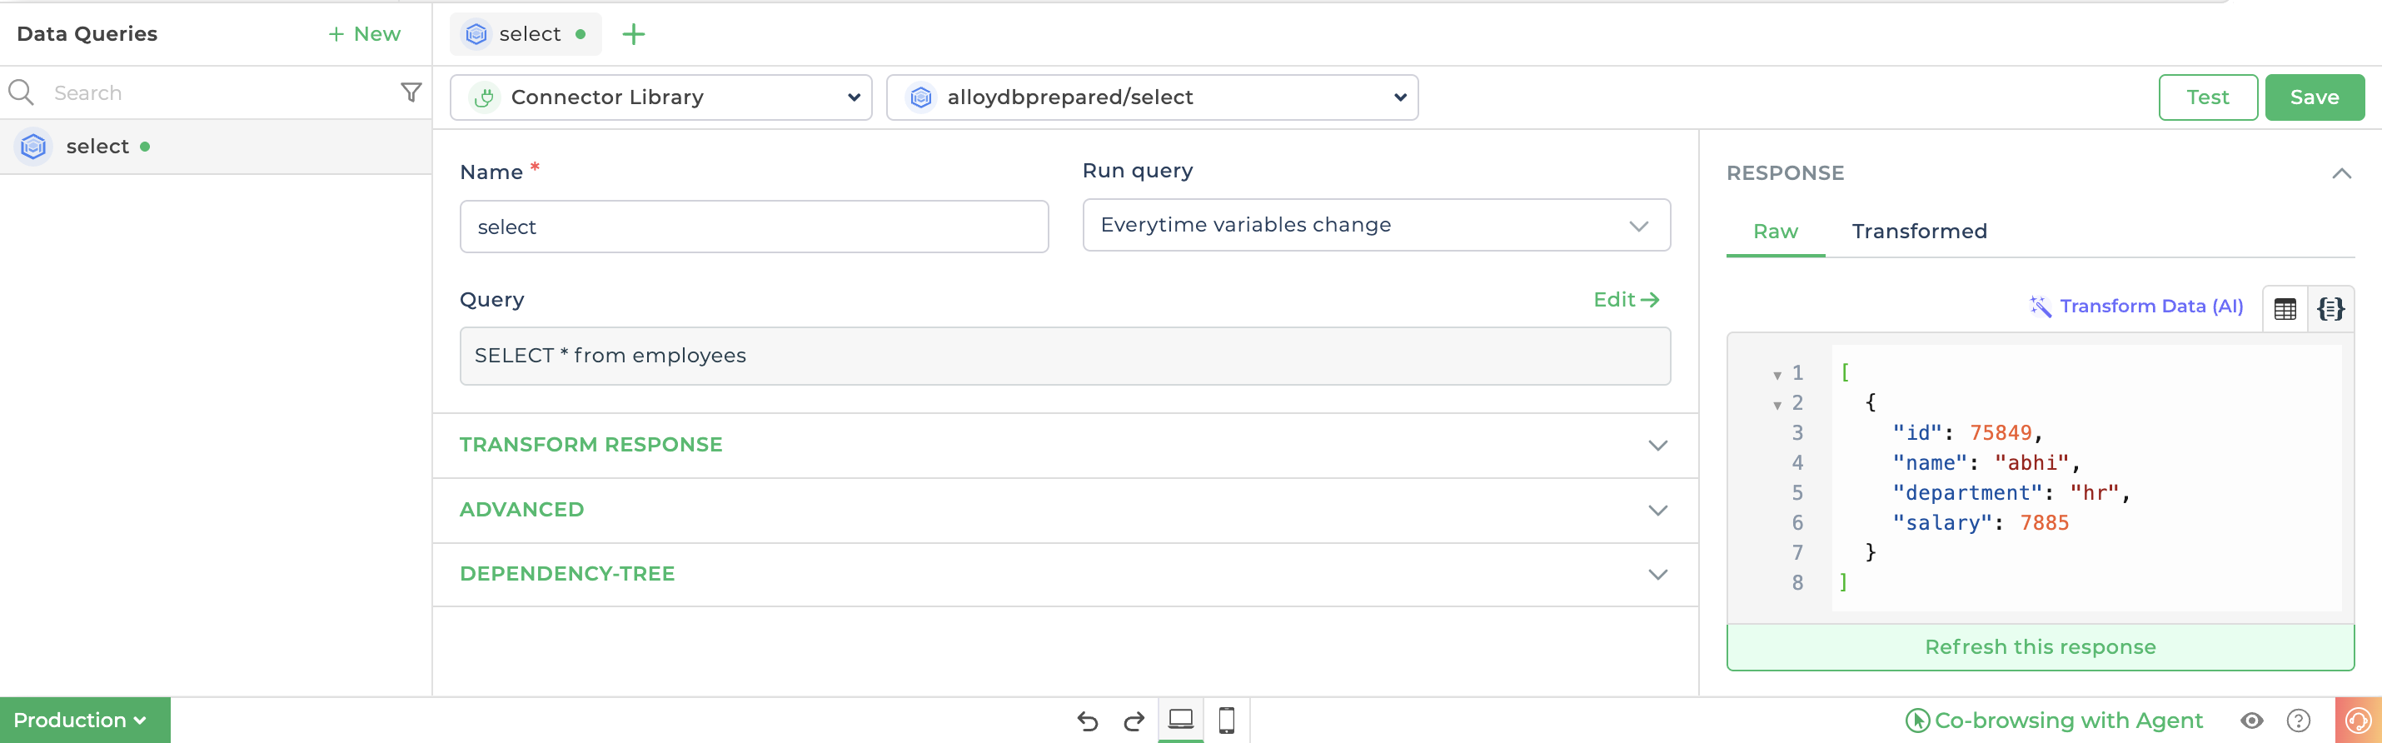
Task: Expand the Transform Response section
Action: 1065,445
